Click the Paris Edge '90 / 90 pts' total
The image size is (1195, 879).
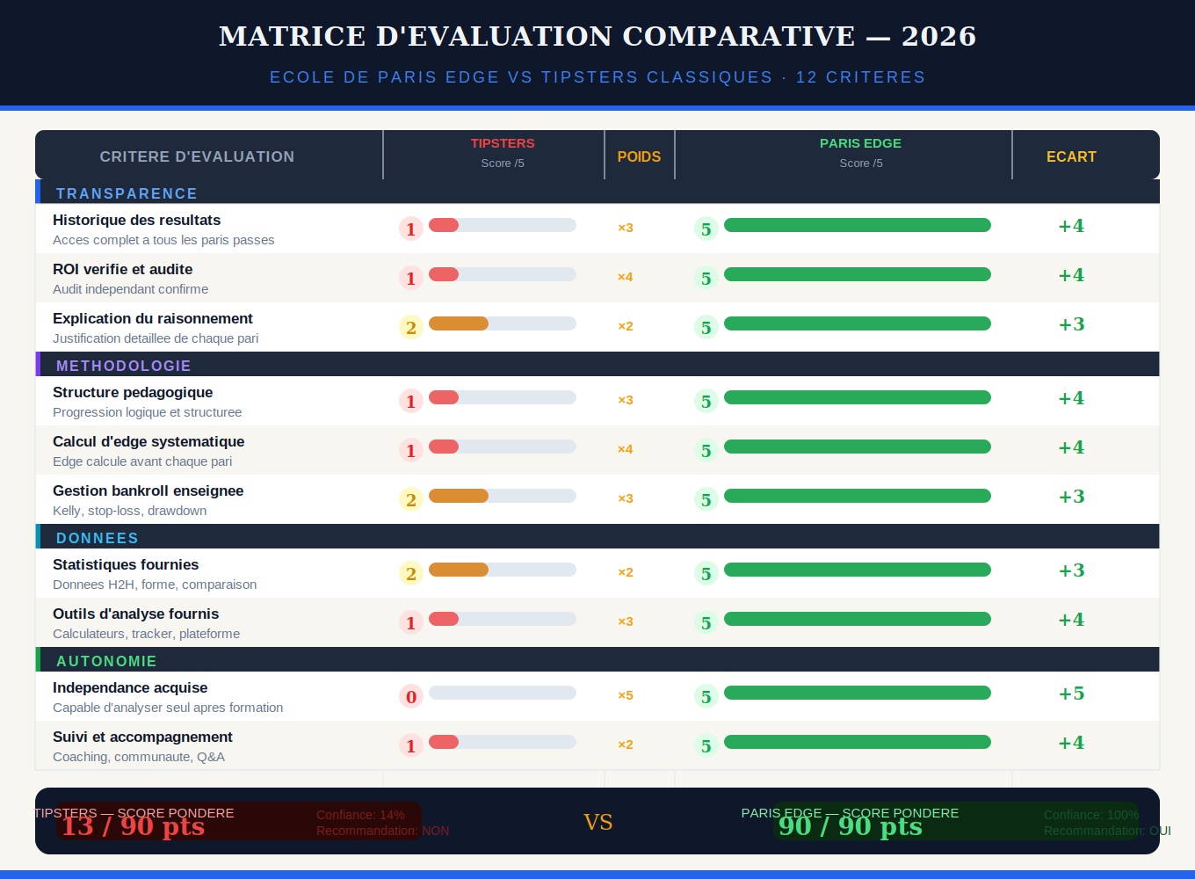851,825
